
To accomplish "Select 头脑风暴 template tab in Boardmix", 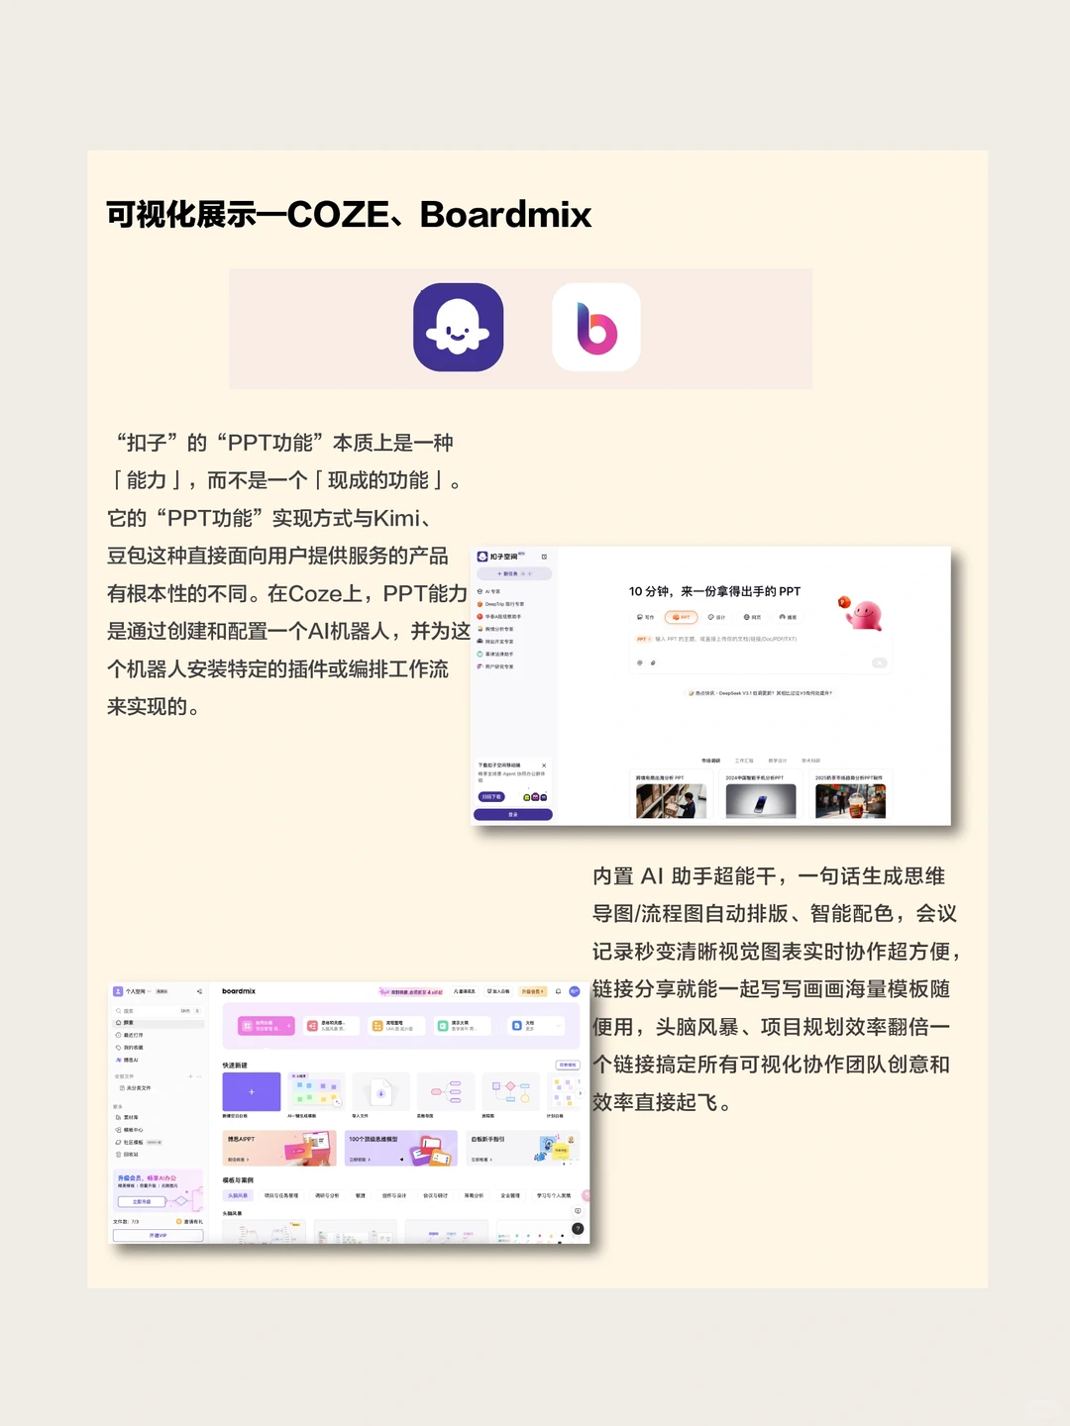I will (238, 1195).
